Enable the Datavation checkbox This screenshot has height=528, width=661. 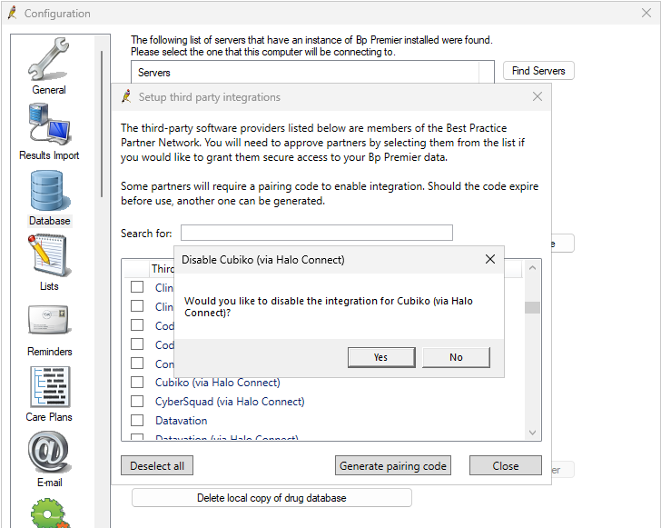tap(137, 421)
